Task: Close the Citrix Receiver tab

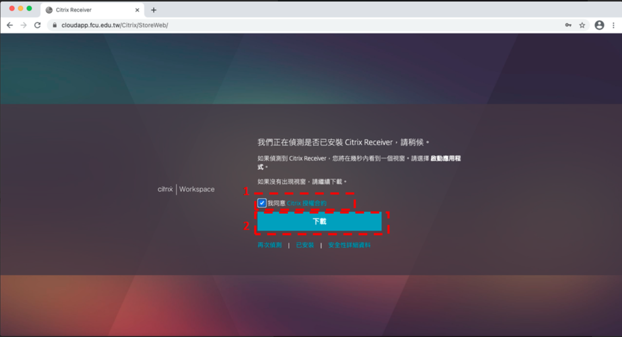Action: pos(137,10)
